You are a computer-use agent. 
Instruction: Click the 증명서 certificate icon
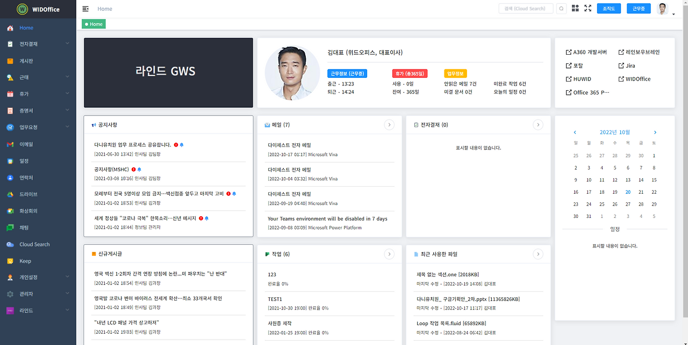click(10, 111)
